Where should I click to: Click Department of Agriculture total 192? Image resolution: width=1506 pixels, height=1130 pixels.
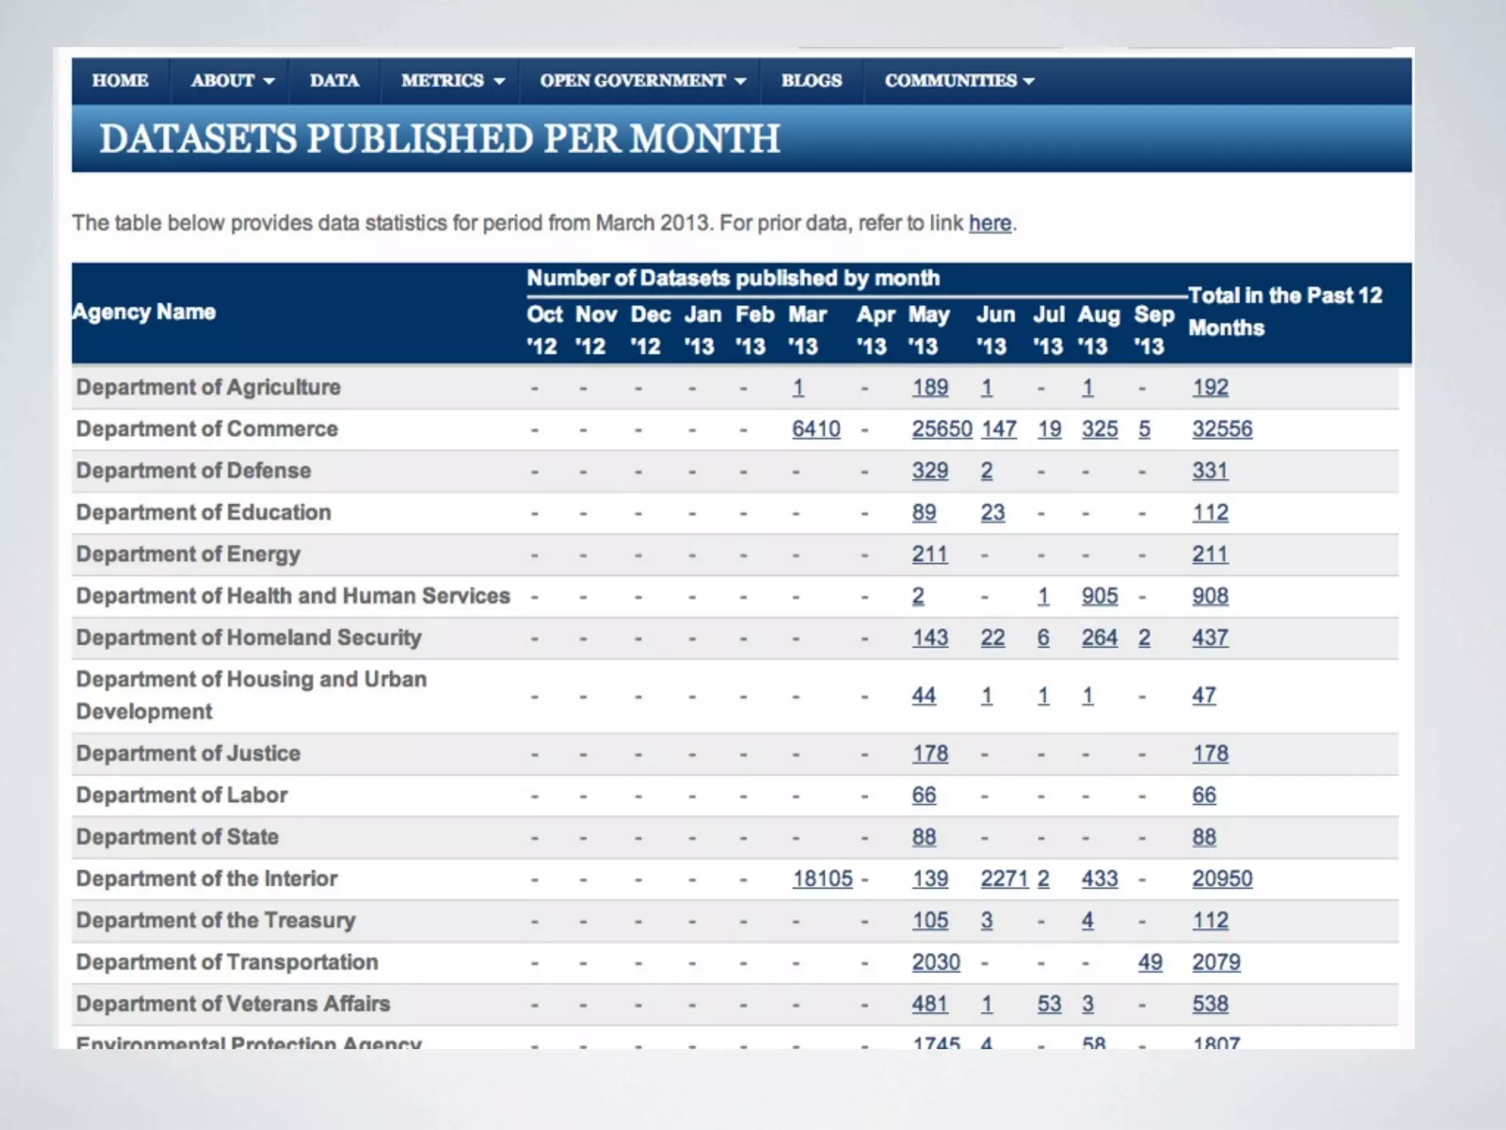pos(1210,387)
